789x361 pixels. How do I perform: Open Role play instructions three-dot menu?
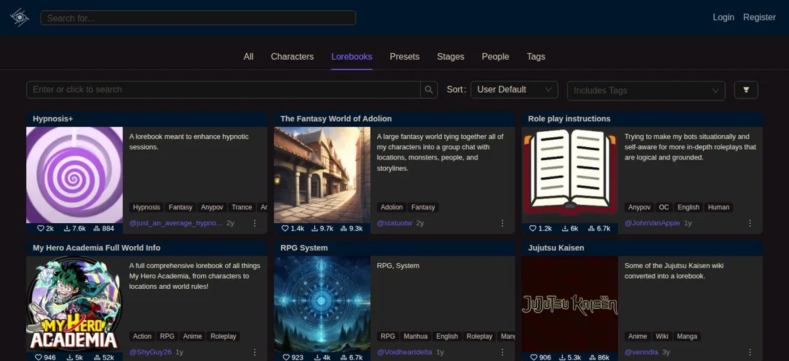point(750,223)
